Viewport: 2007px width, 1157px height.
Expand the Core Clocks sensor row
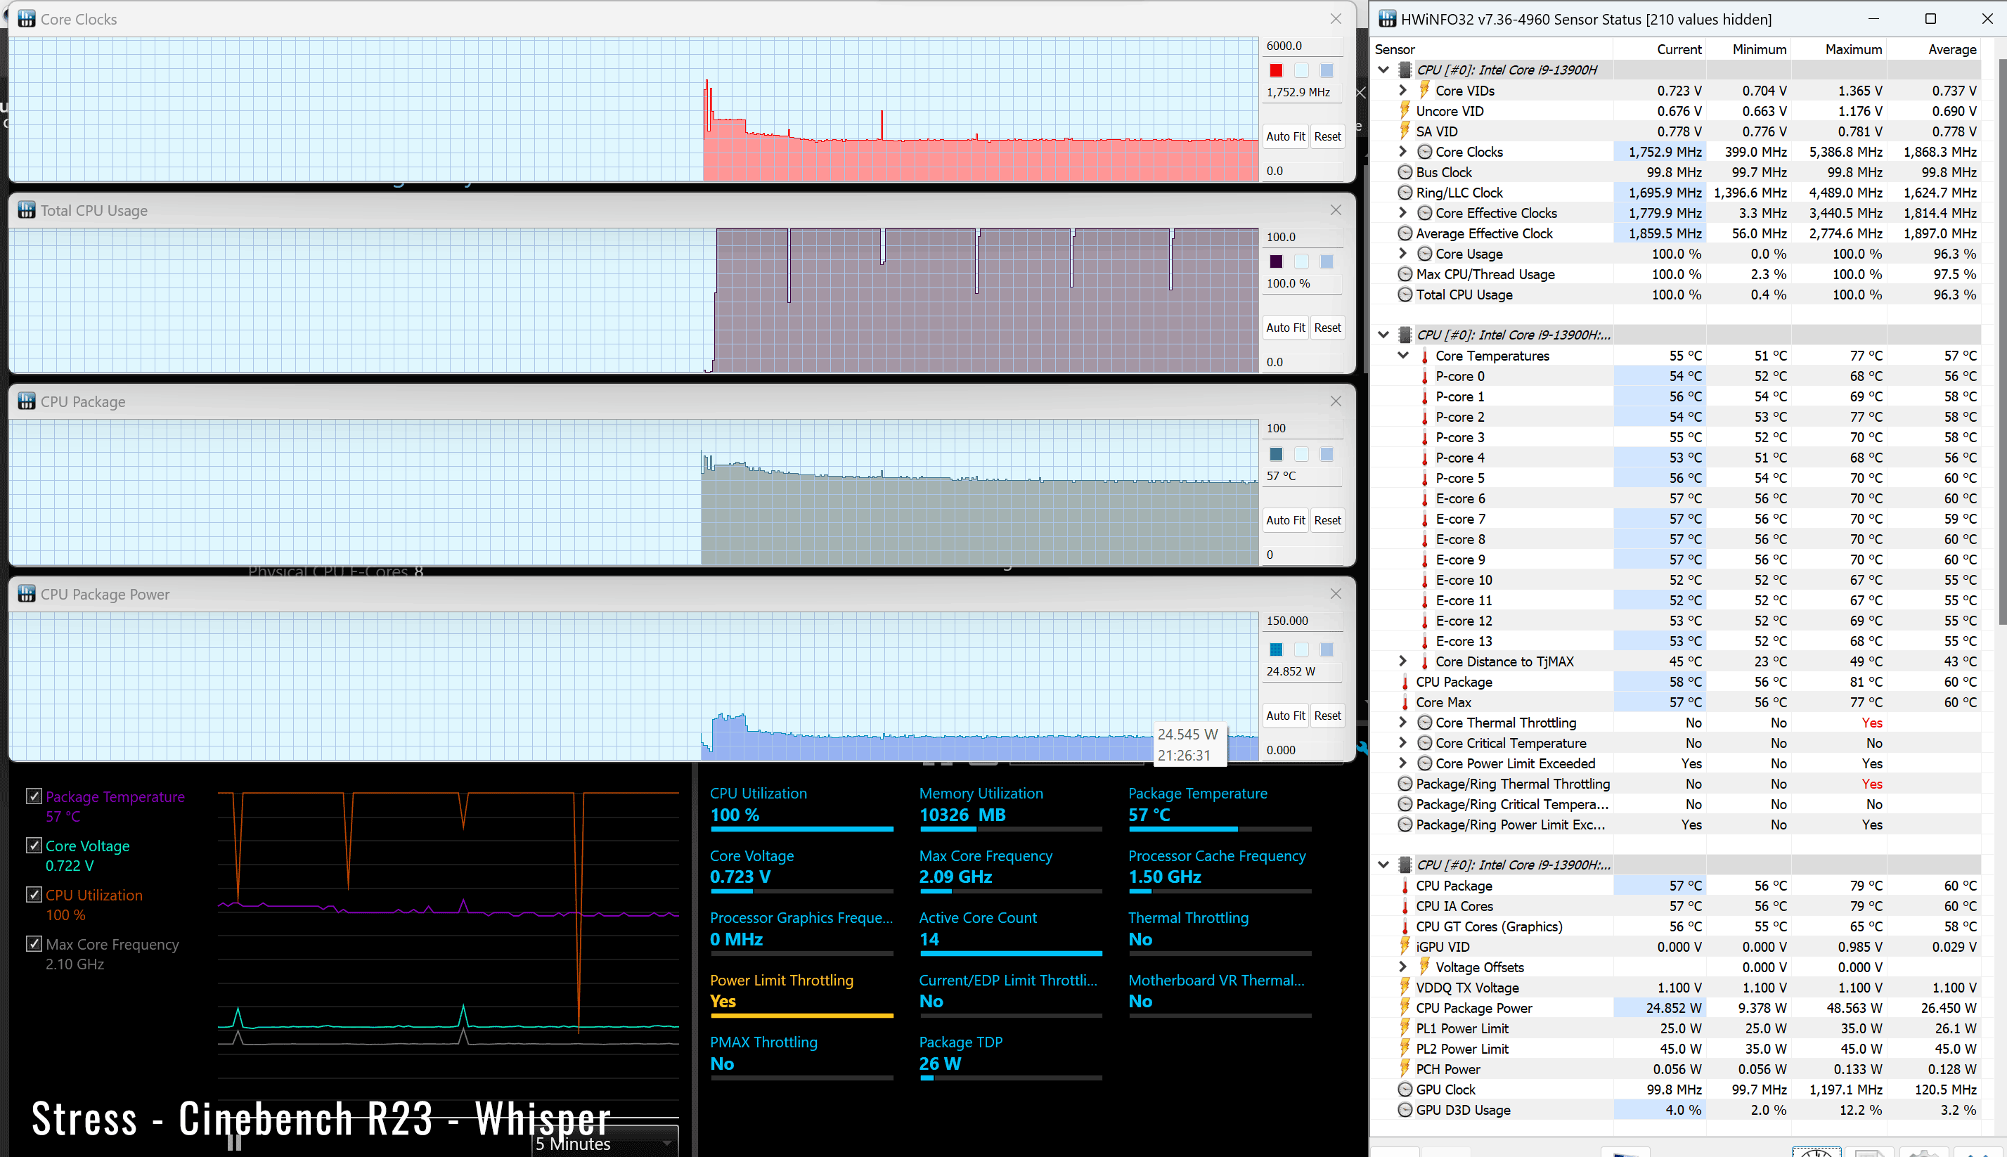[x=1403, y=151]
